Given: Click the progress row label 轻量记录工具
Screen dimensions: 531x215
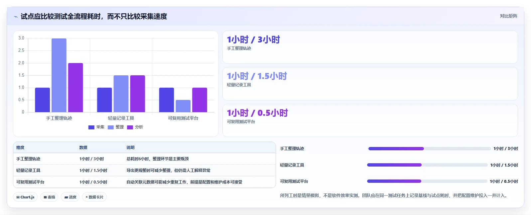Looking at the screenshot, I should point(292,165).
